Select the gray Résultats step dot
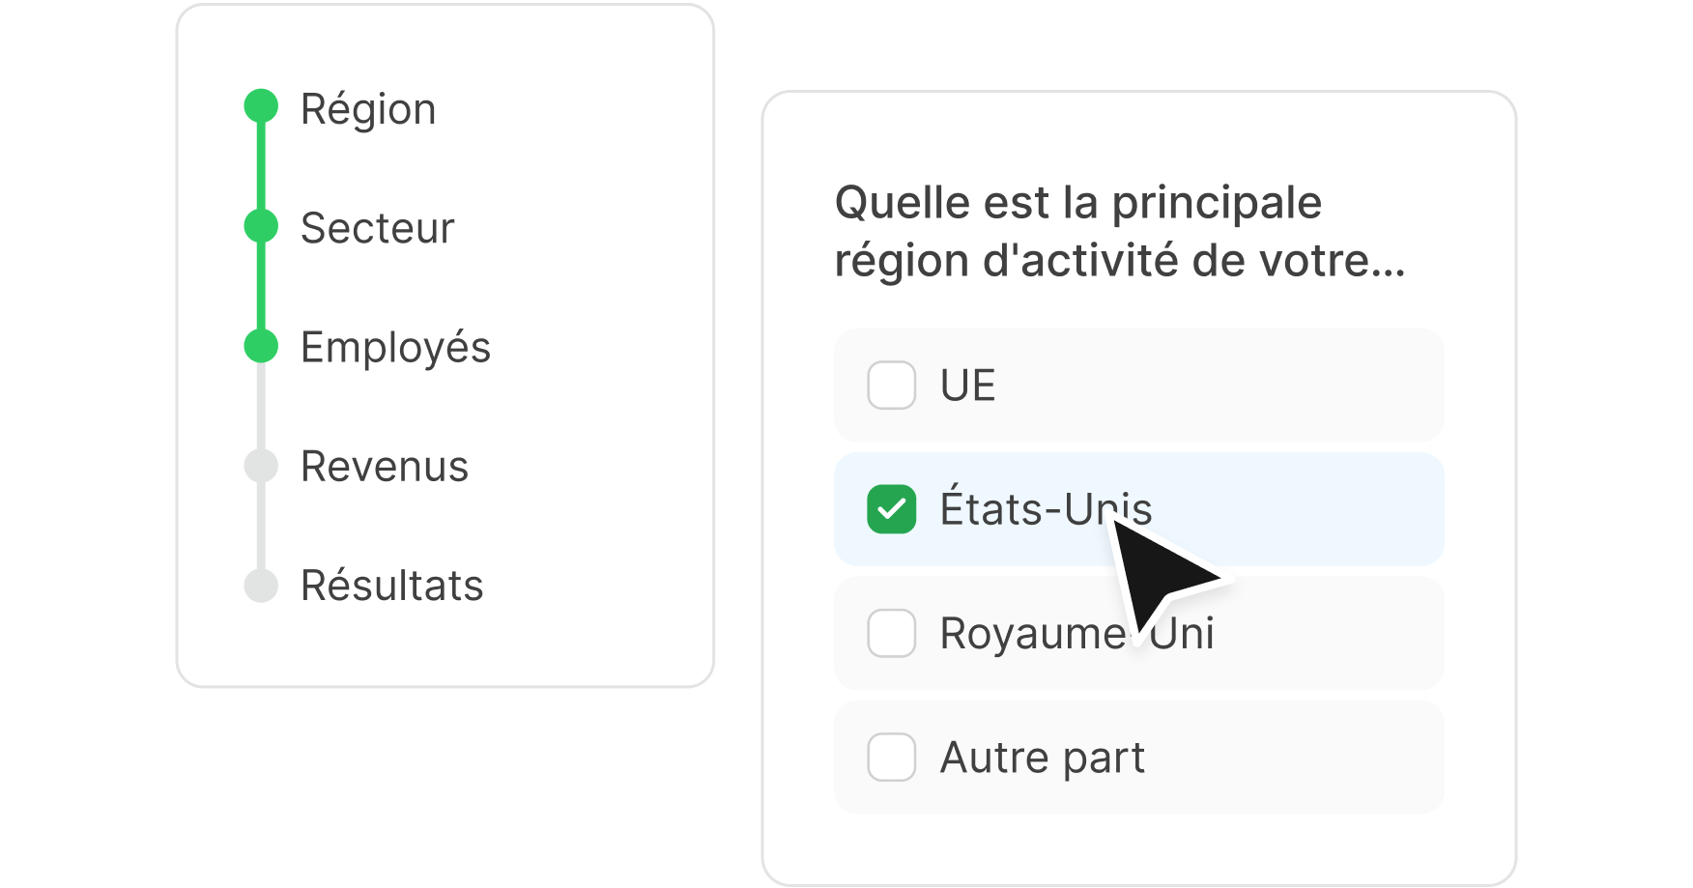This screenshot has height=888, width=1693. [x=261, y=586]
